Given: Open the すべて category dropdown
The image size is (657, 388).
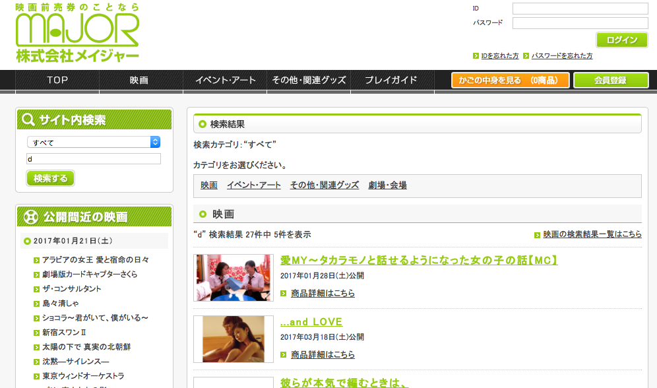Looking at the screenshot, I should pos(94,142).
